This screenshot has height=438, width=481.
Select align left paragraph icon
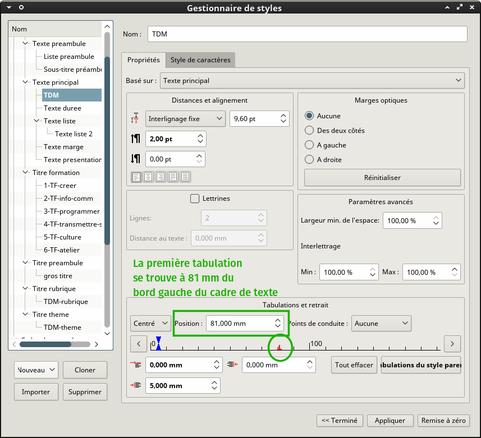point(136,177)
